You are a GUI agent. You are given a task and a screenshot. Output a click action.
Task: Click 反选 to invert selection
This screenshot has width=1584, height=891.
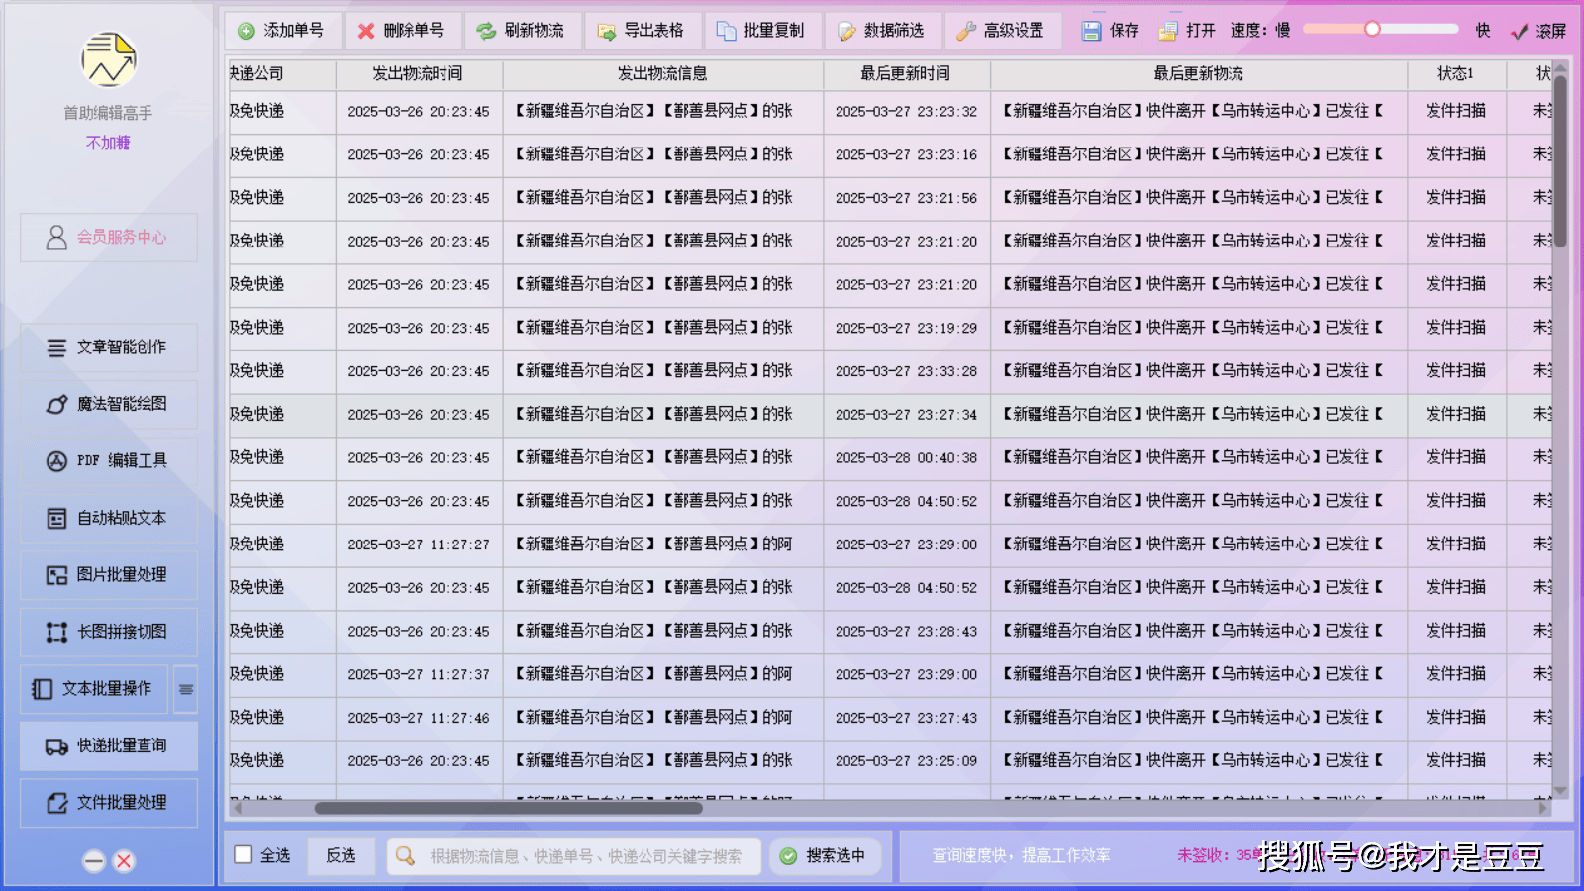click(341, 855)
